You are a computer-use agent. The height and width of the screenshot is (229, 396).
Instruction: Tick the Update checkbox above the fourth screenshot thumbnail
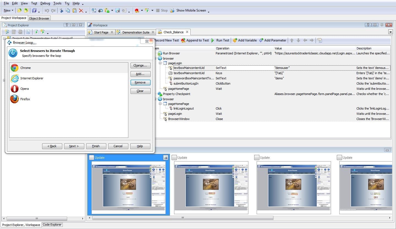point(339,157)
